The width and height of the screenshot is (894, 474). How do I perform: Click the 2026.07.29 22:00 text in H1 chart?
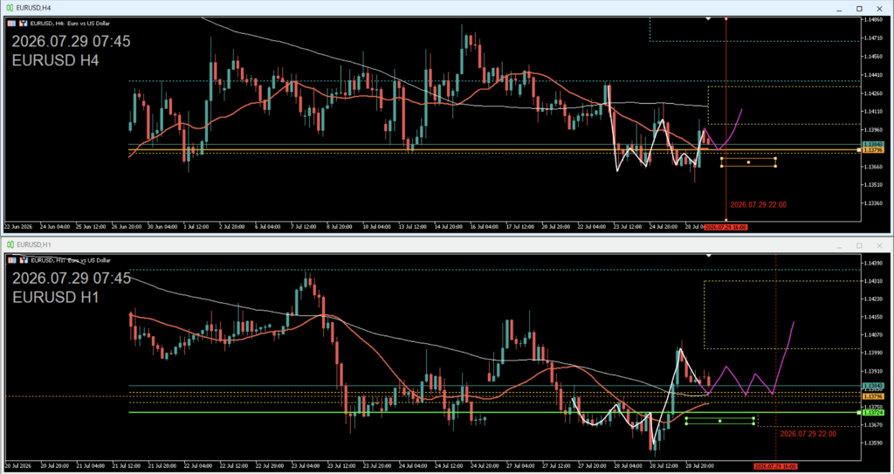(x=808, y=434)
